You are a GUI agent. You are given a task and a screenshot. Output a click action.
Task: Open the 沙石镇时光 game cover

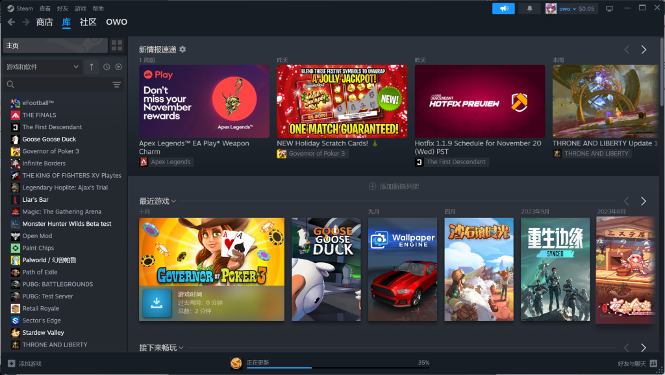coord(479,269)
